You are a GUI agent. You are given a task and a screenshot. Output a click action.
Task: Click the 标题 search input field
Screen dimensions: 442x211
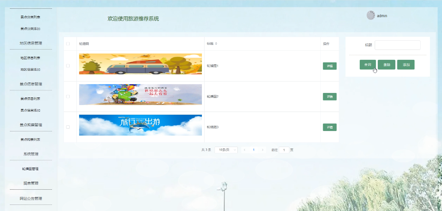398,45
